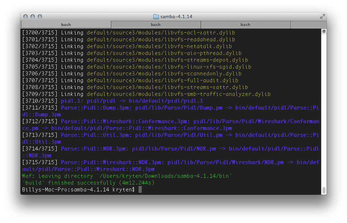
Task: Click the libvfs-linux-xfs-sgid.dylib line
Action: point(137,67)
